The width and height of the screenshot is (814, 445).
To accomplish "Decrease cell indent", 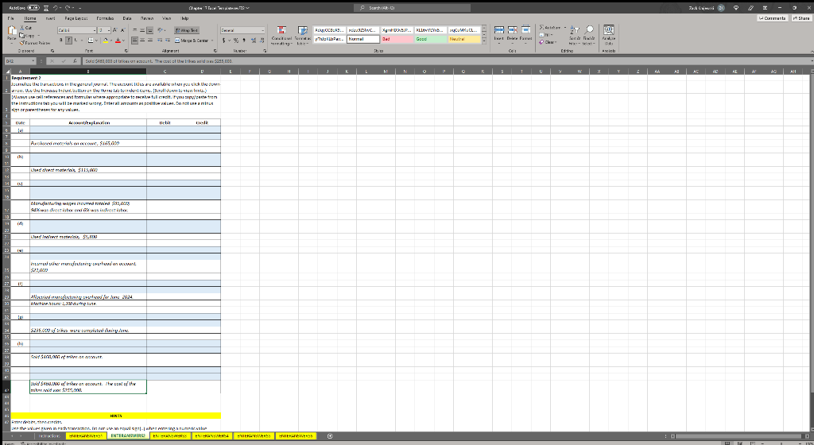I will [160, 41].
